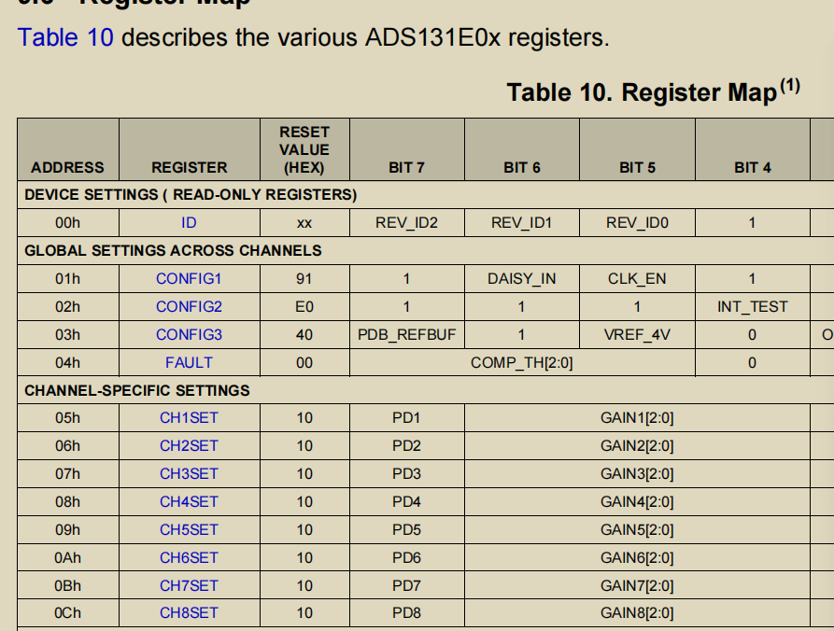Click the PD1 bit cell

[407, 418]
